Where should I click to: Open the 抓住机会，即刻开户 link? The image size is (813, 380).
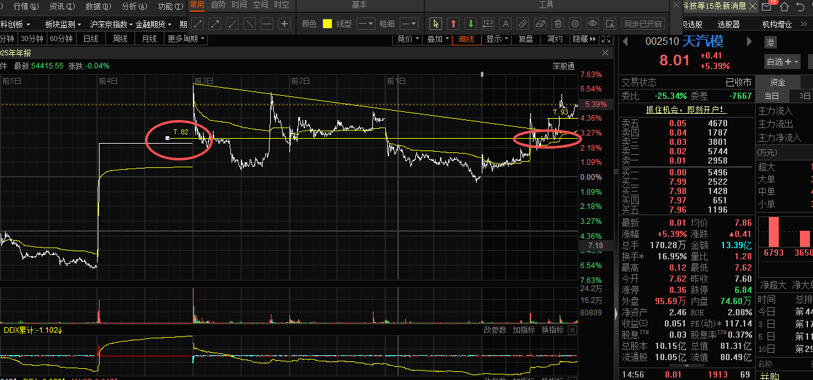click(x=686, y=109)
